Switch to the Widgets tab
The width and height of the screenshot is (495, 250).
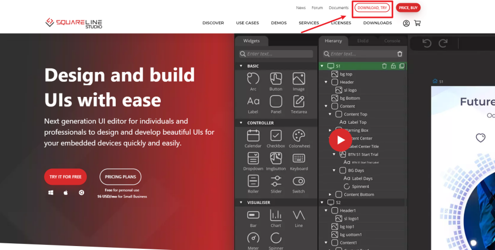click(252, 41)
